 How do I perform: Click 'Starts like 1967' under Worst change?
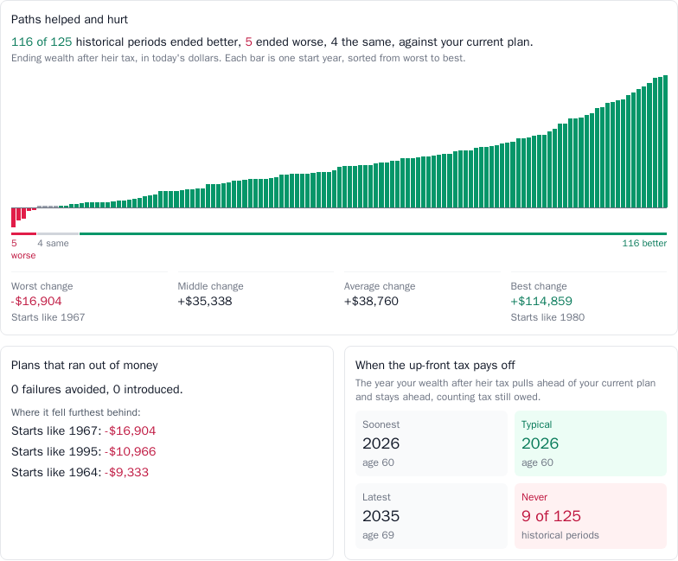coord(48,317)
